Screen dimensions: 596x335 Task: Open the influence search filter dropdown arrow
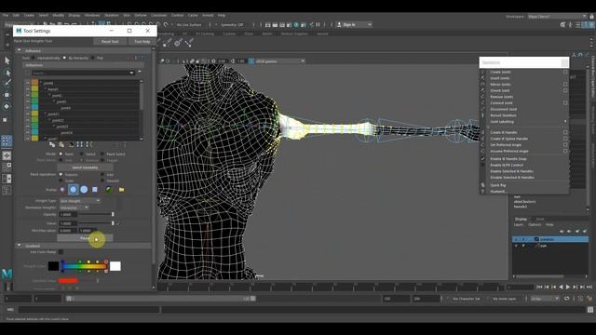pos(132,73)
